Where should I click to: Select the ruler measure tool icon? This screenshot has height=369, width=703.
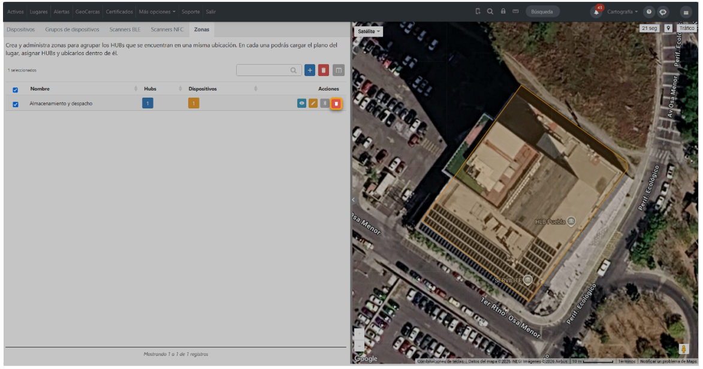click(515, 11)
